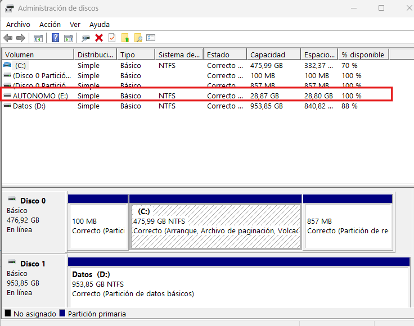Toggle the action pane toolbar icon
This screenshot has height=326, width=414.
tap(69, 38)
